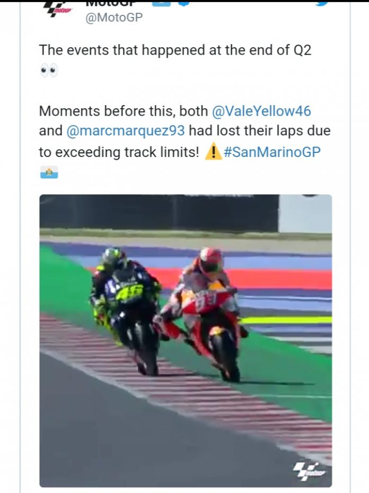This screenshot has height=493, width=369.
Task: Click the eyes emoji in the tweet
Action: [49, 71]
